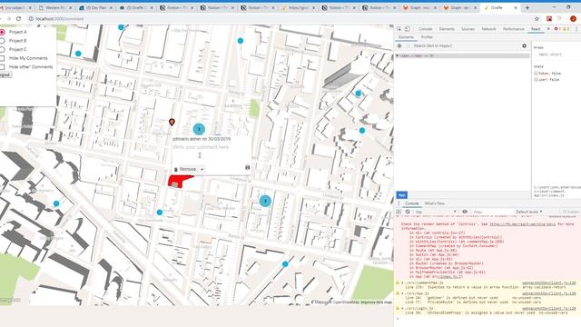This screenshot has width=581, height=327.
Task: Activate the DevTools inspect element icon
Action: point(399,29)
